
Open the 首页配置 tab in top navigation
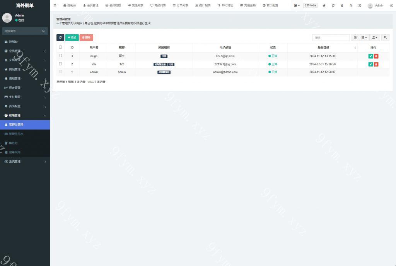270,5
